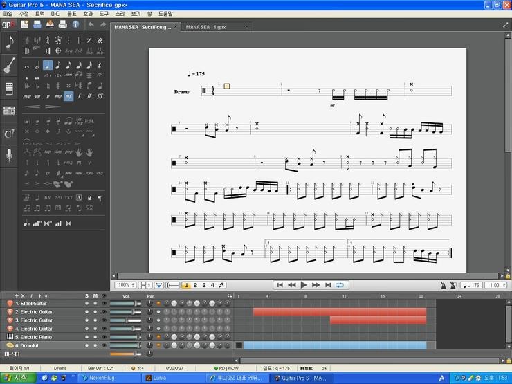Set dynamic to forte f
Image resolution: width=512 pixels, height=384 pixels.
tap(79, 96)
